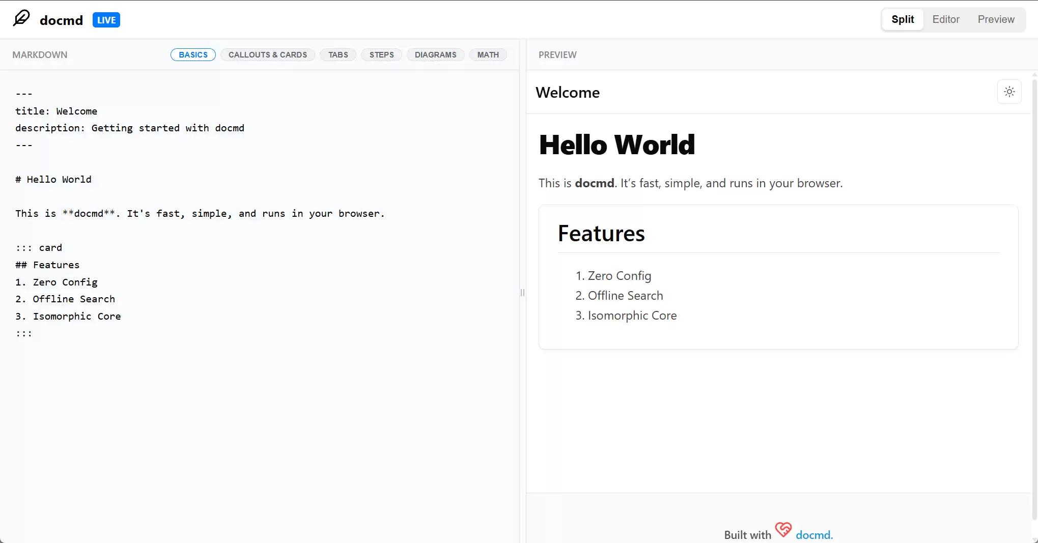Click the 'This is **docmd**' line in the editor
The height and width of the screenshot is (543, 1038).
[x=200, y=213]
